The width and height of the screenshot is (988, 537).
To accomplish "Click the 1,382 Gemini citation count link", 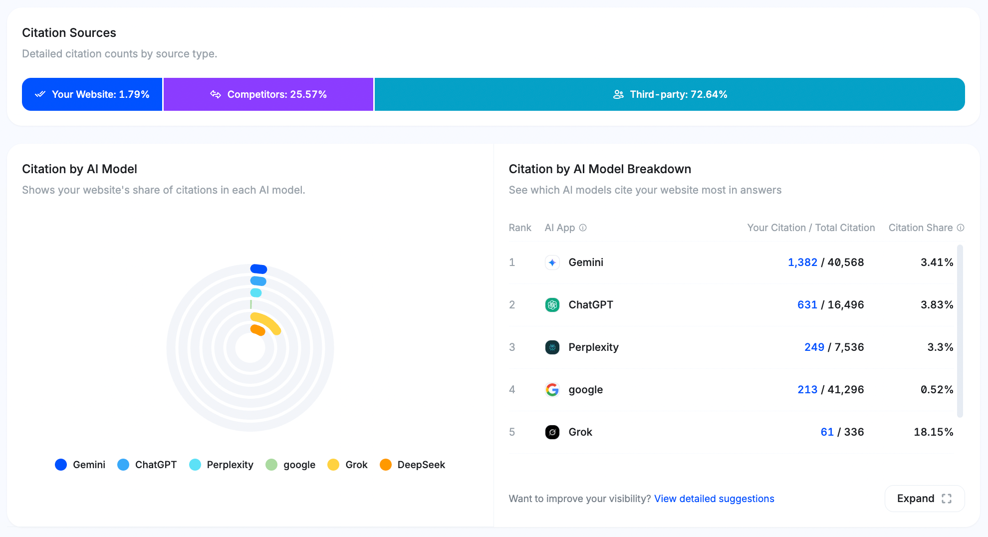I will [x=802, y=262].
